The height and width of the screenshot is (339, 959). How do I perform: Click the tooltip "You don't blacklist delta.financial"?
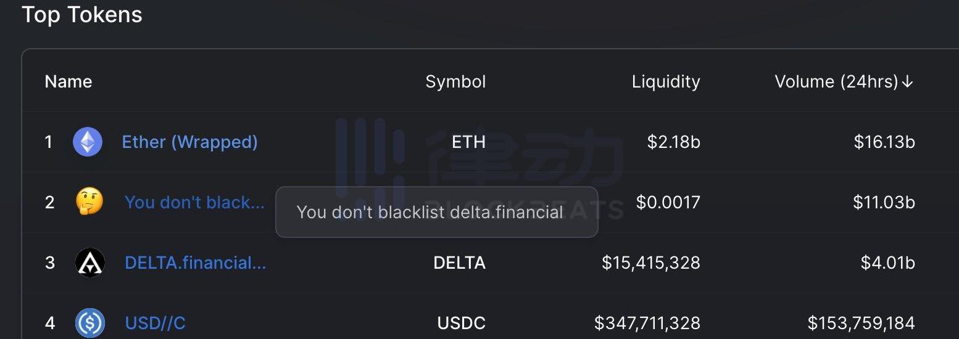(430, 212)
